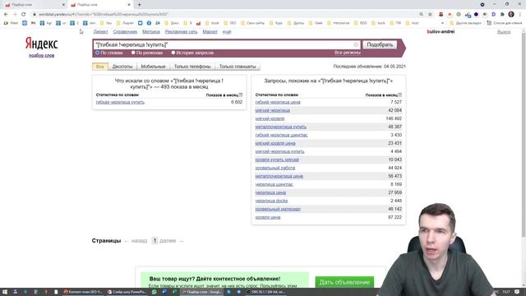Open the SEO bookmarks folder
Viewport: 526px width, 296px height.
coord(230,23)
